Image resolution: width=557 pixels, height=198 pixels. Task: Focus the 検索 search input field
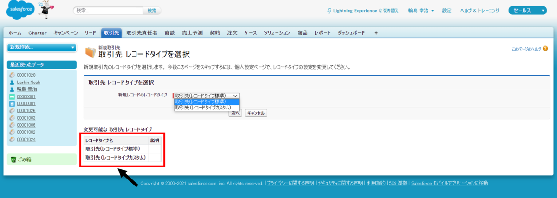click(108, 10)
